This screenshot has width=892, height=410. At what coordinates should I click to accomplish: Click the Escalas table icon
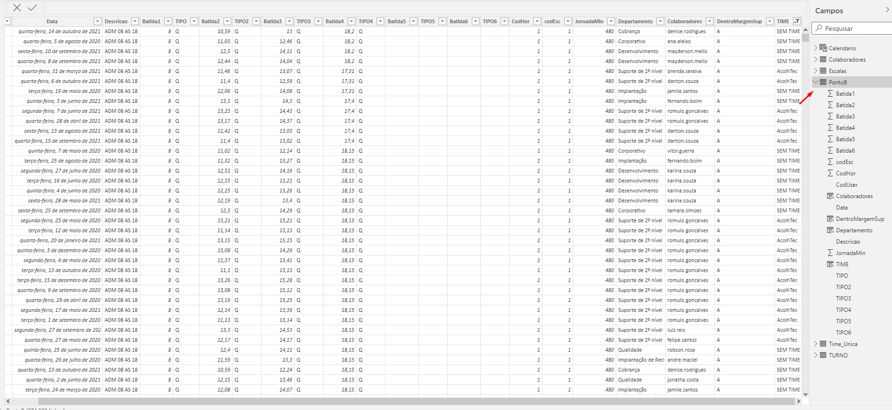[x=823, y=71]
